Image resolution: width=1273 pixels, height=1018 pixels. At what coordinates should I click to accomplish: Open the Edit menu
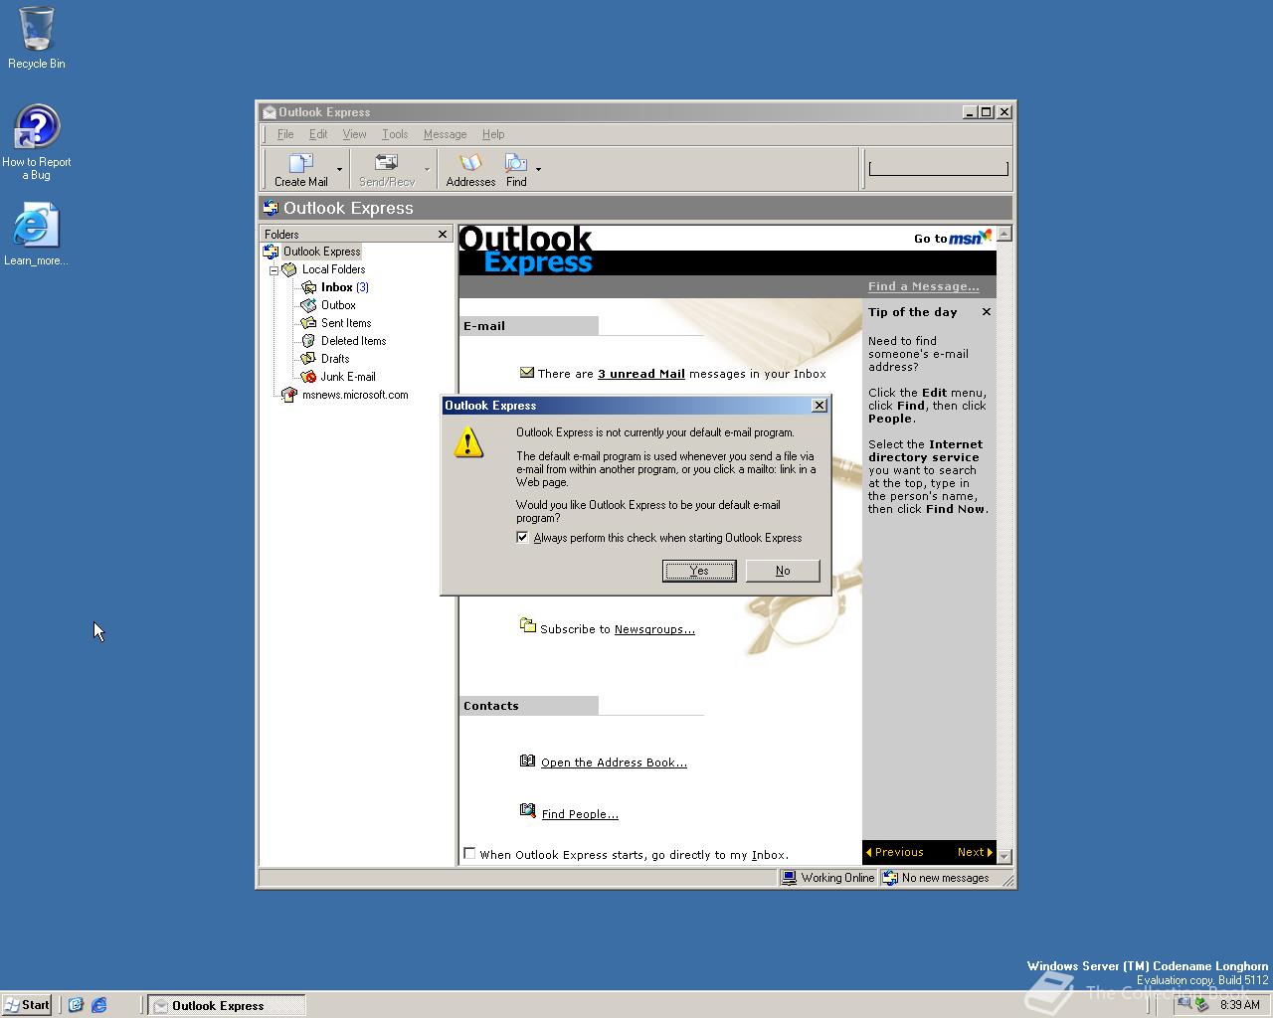click(318, 134)
